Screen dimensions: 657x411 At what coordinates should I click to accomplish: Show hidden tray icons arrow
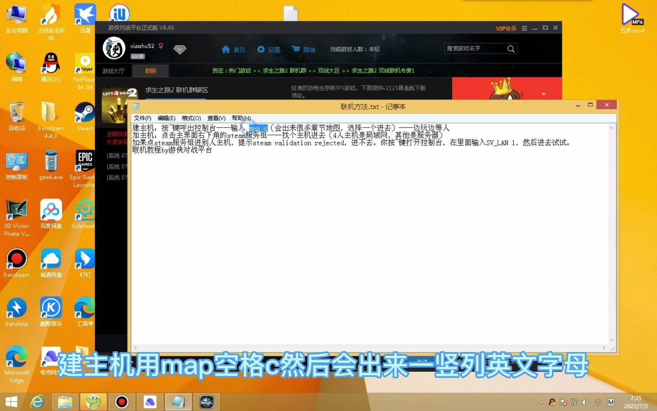click(541, 402)
